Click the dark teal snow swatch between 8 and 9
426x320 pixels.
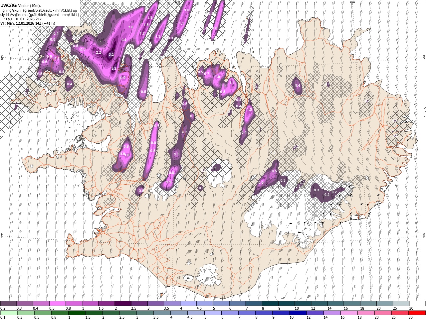coord(270,303)
